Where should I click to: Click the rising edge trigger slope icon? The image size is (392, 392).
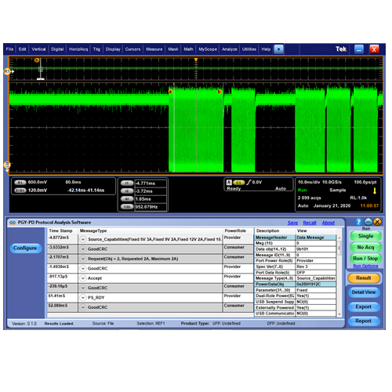pos(249,182)
